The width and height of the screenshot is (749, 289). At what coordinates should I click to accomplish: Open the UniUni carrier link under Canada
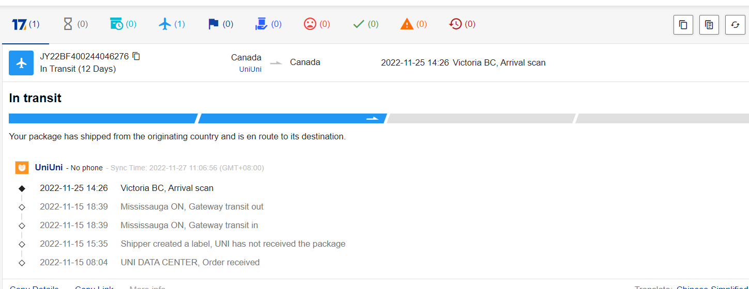250,69
